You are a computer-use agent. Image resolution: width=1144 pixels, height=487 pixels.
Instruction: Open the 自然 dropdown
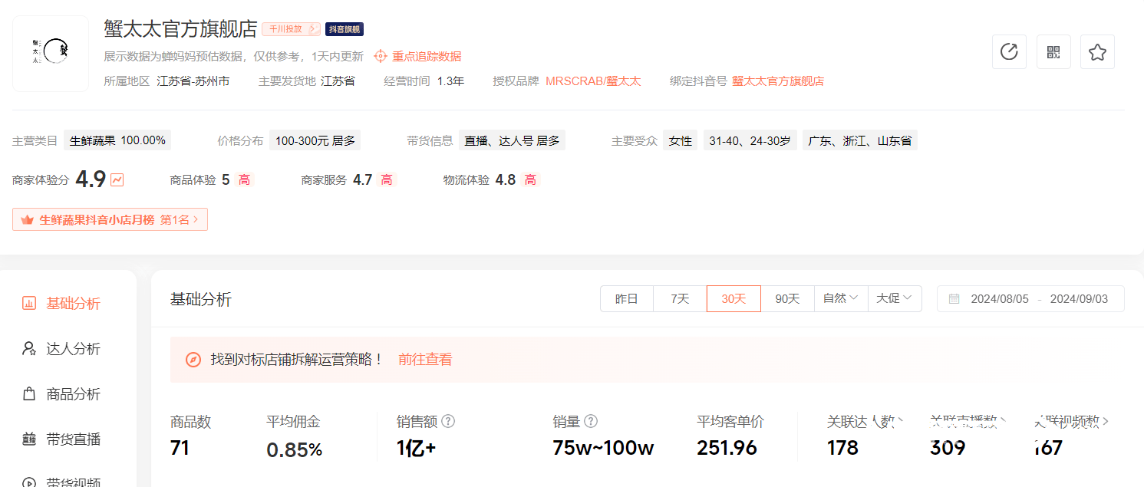tap(841, 298)
